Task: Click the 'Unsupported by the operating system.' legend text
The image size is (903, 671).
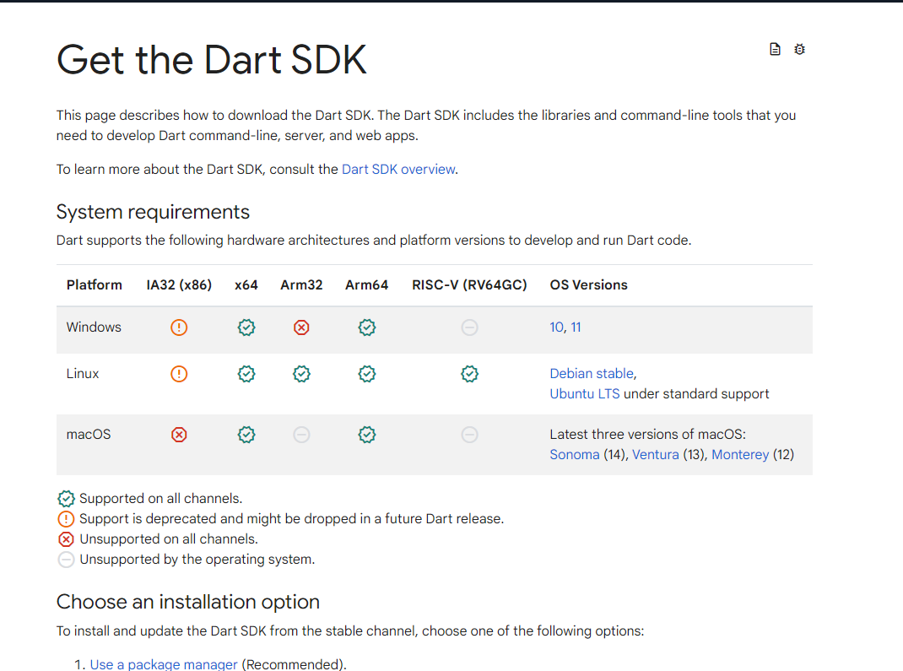Action: [197, 560]
